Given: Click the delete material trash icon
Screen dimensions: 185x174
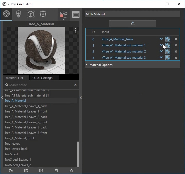Looking at the screenshot, I should pyautogui.click(x=56, y=170).
